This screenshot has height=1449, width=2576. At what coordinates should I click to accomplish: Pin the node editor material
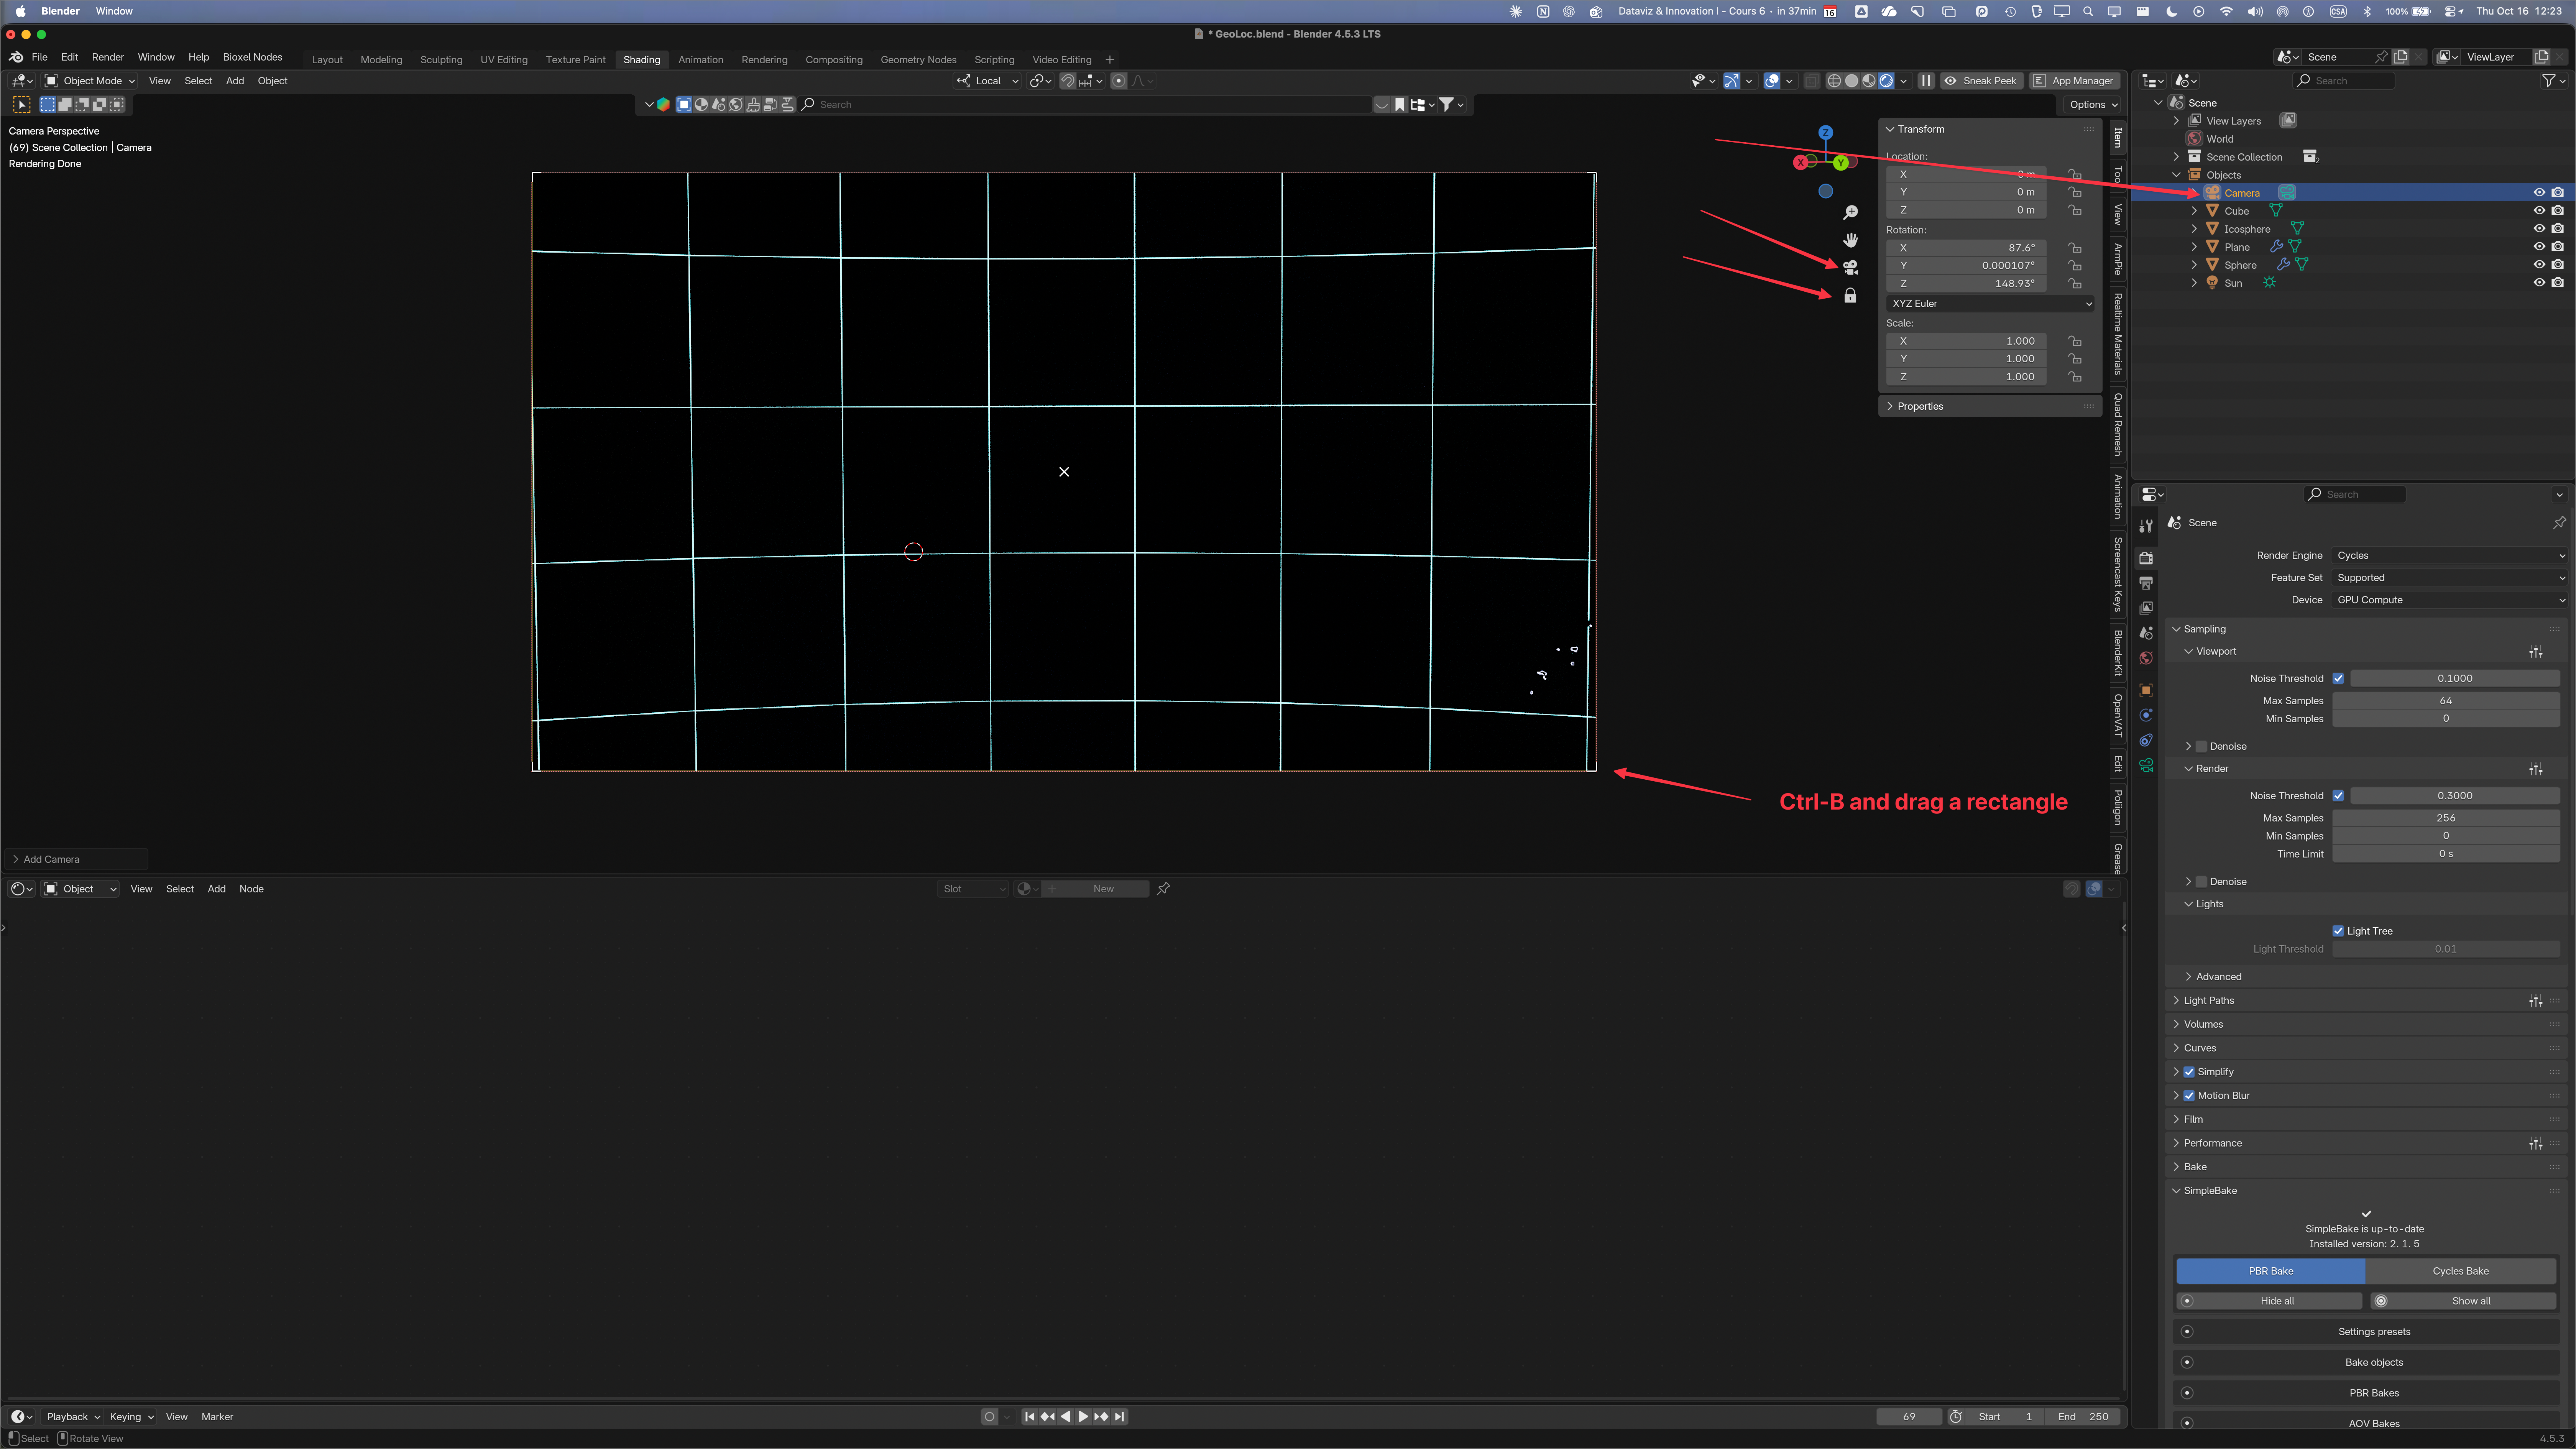coord(1163,889)
